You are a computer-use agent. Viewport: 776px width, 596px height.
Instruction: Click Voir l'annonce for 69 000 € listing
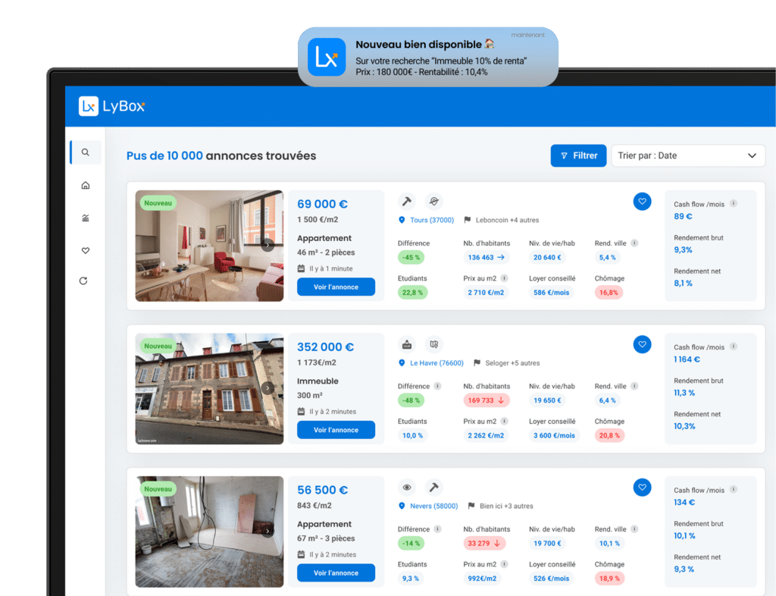(x=336, y=287)
